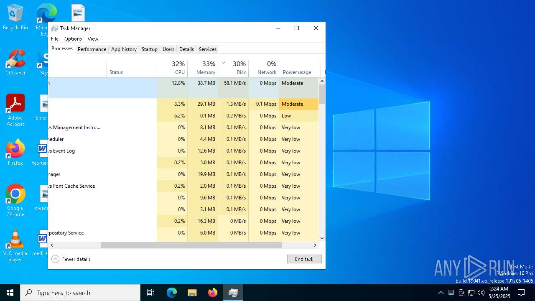535x301 pixels.
Task: Click Type here to search box
Action: click(x=80, y=293)
